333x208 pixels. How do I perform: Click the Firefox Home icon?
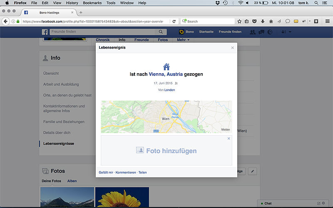(x=271, y=21)
